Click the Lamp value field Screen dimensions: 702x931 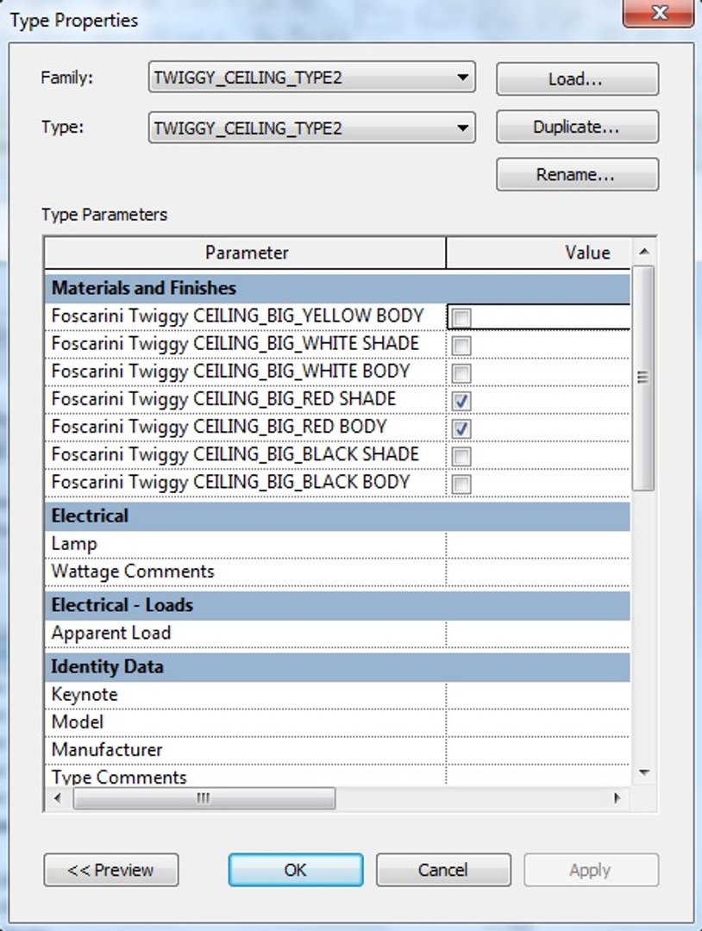tap(537, 544)
